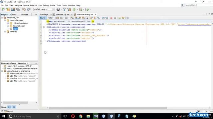
Task: Open Chrome from the Windows taskbar
Action: tap(81, 116)
